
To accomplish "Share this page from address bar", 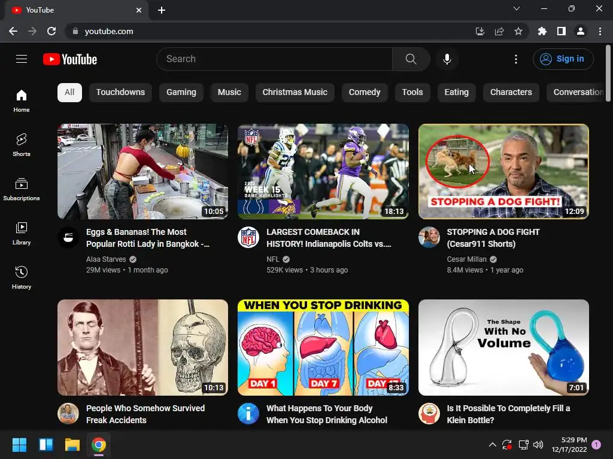I will tap(499, 31).
